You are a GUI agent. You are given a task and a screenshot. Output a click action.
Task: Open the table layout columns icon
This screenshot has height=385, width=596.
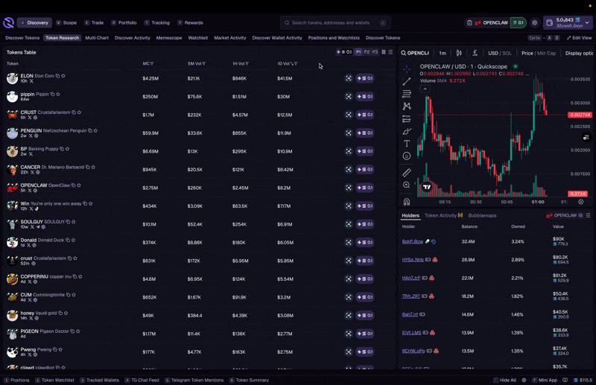pos(384,52)
